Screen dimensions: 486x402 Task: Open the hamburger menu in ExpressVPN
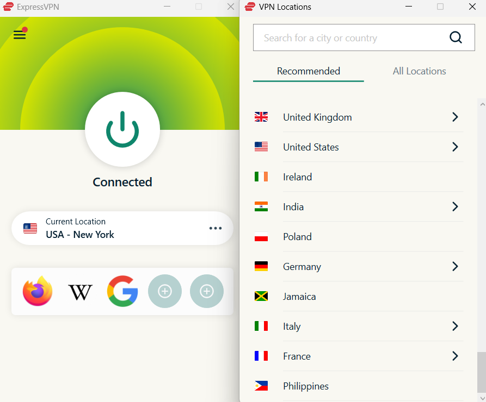coord(20,34)
